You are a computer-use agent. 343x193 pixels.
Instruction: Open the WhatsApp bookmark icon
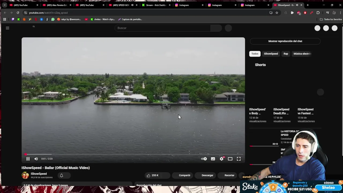[x=53, y=19]
